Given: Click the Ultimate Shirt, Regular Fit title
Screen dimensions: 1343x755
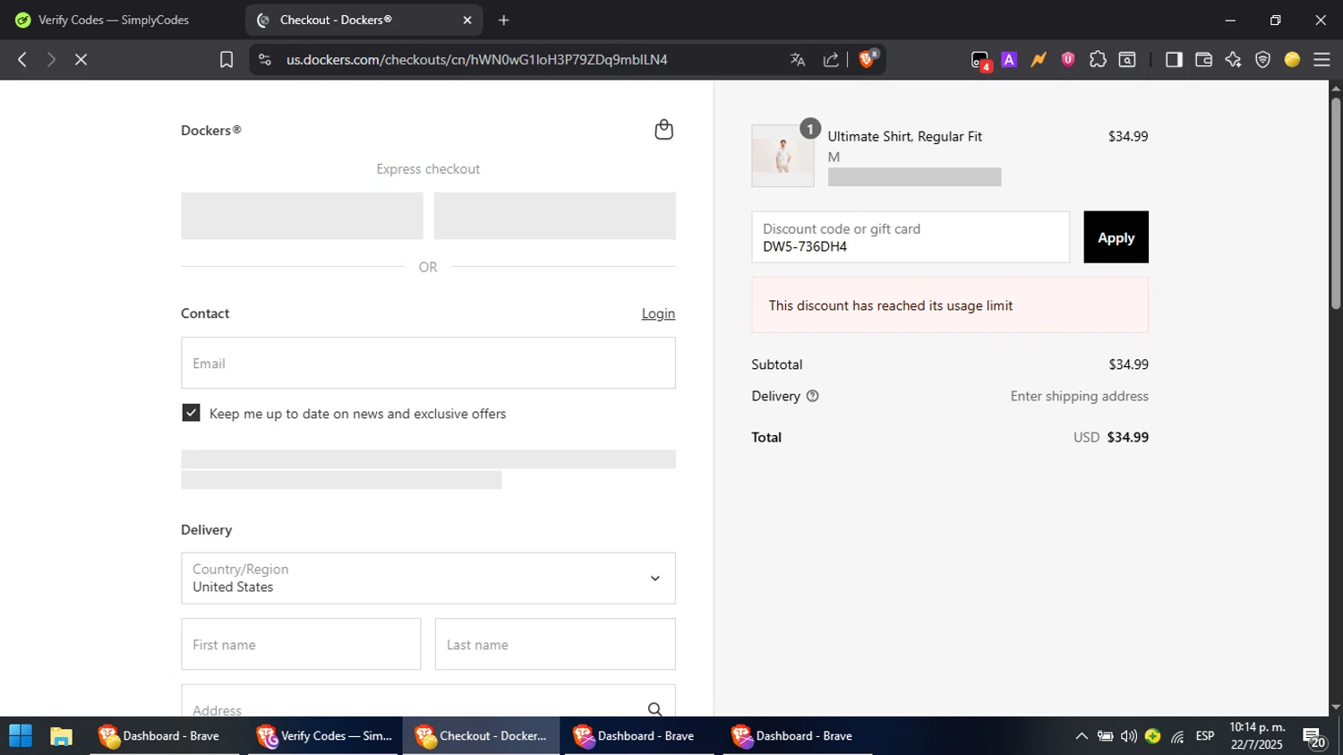Looking at the screenshot, I should [x=905, y=136].
